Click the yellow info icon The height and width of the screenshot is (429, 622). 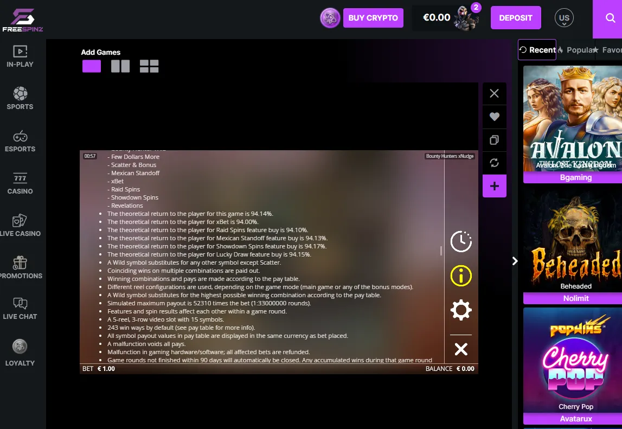[461, 276]
